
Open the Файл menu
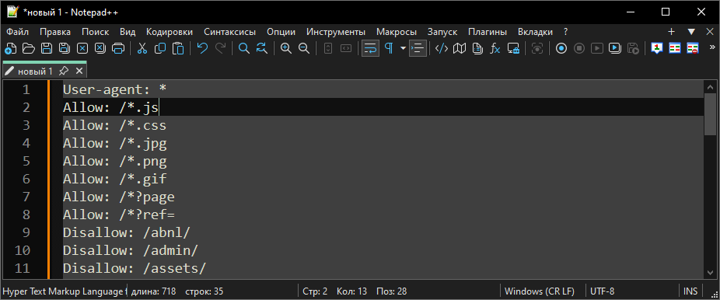tap(18, 32)
